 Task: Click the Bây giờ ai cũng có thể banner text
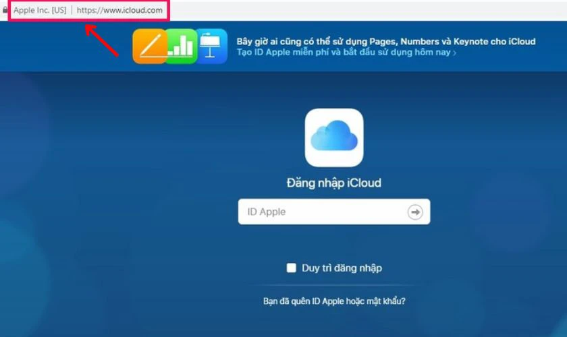tap(386, 42)
